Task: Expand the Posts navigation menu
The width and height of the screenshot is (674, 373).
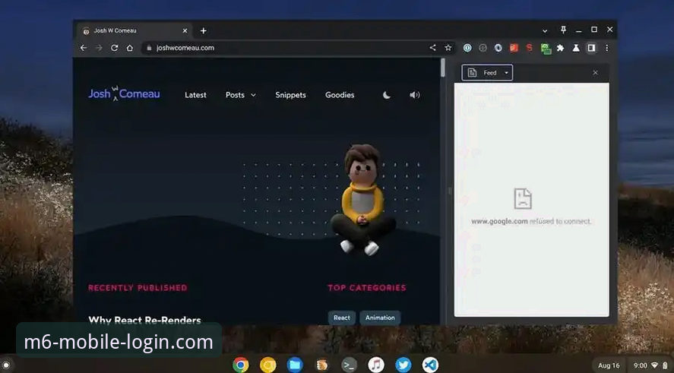Action: click(x=241, y=95)
